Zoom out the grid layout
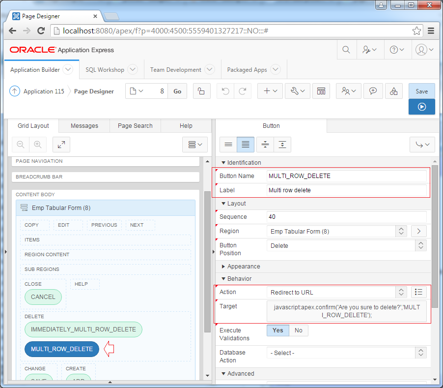Screen dimensions: 443x388 pos(21,145)
